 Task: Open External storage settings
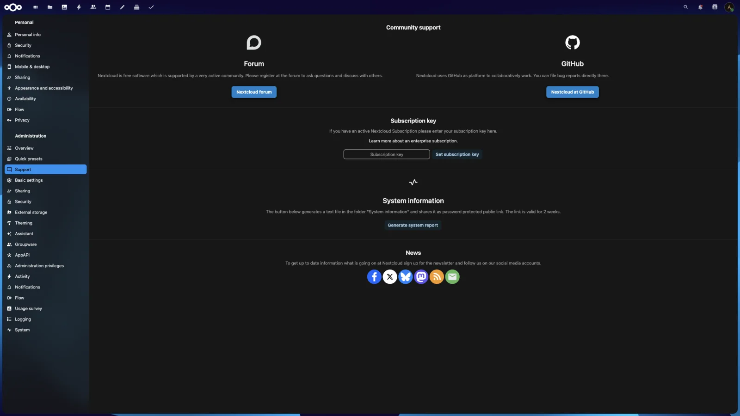46,212
